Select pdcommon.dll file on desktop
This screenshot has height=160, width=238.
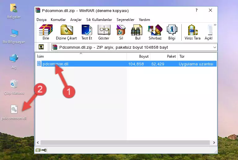click(14, 113)
